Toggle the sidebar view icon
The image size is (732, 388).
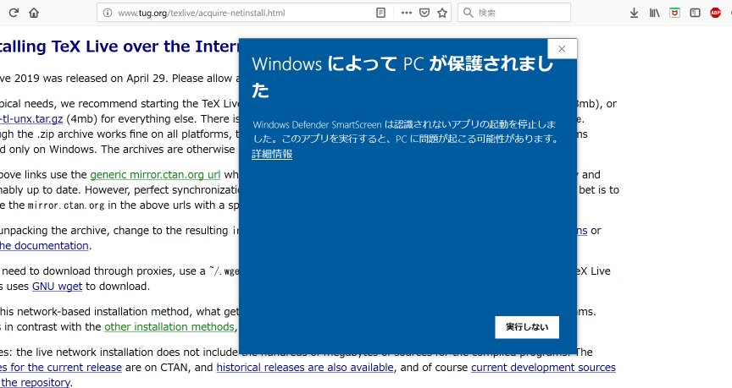(x=695, y=13)
